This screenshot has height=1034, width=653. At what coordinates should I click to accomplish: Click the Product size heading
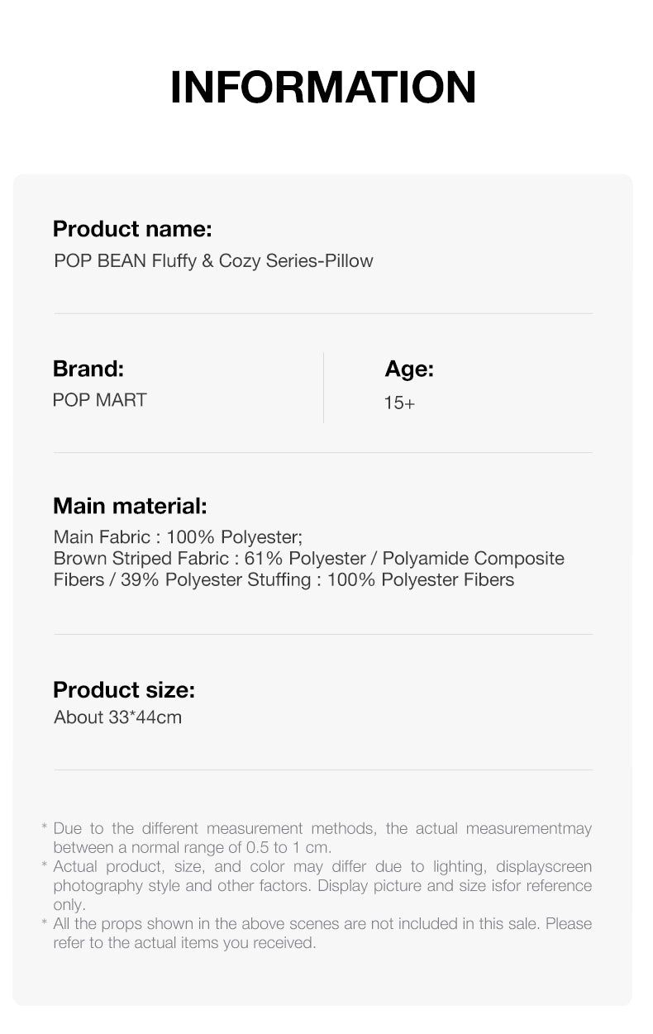coord(124,689)
